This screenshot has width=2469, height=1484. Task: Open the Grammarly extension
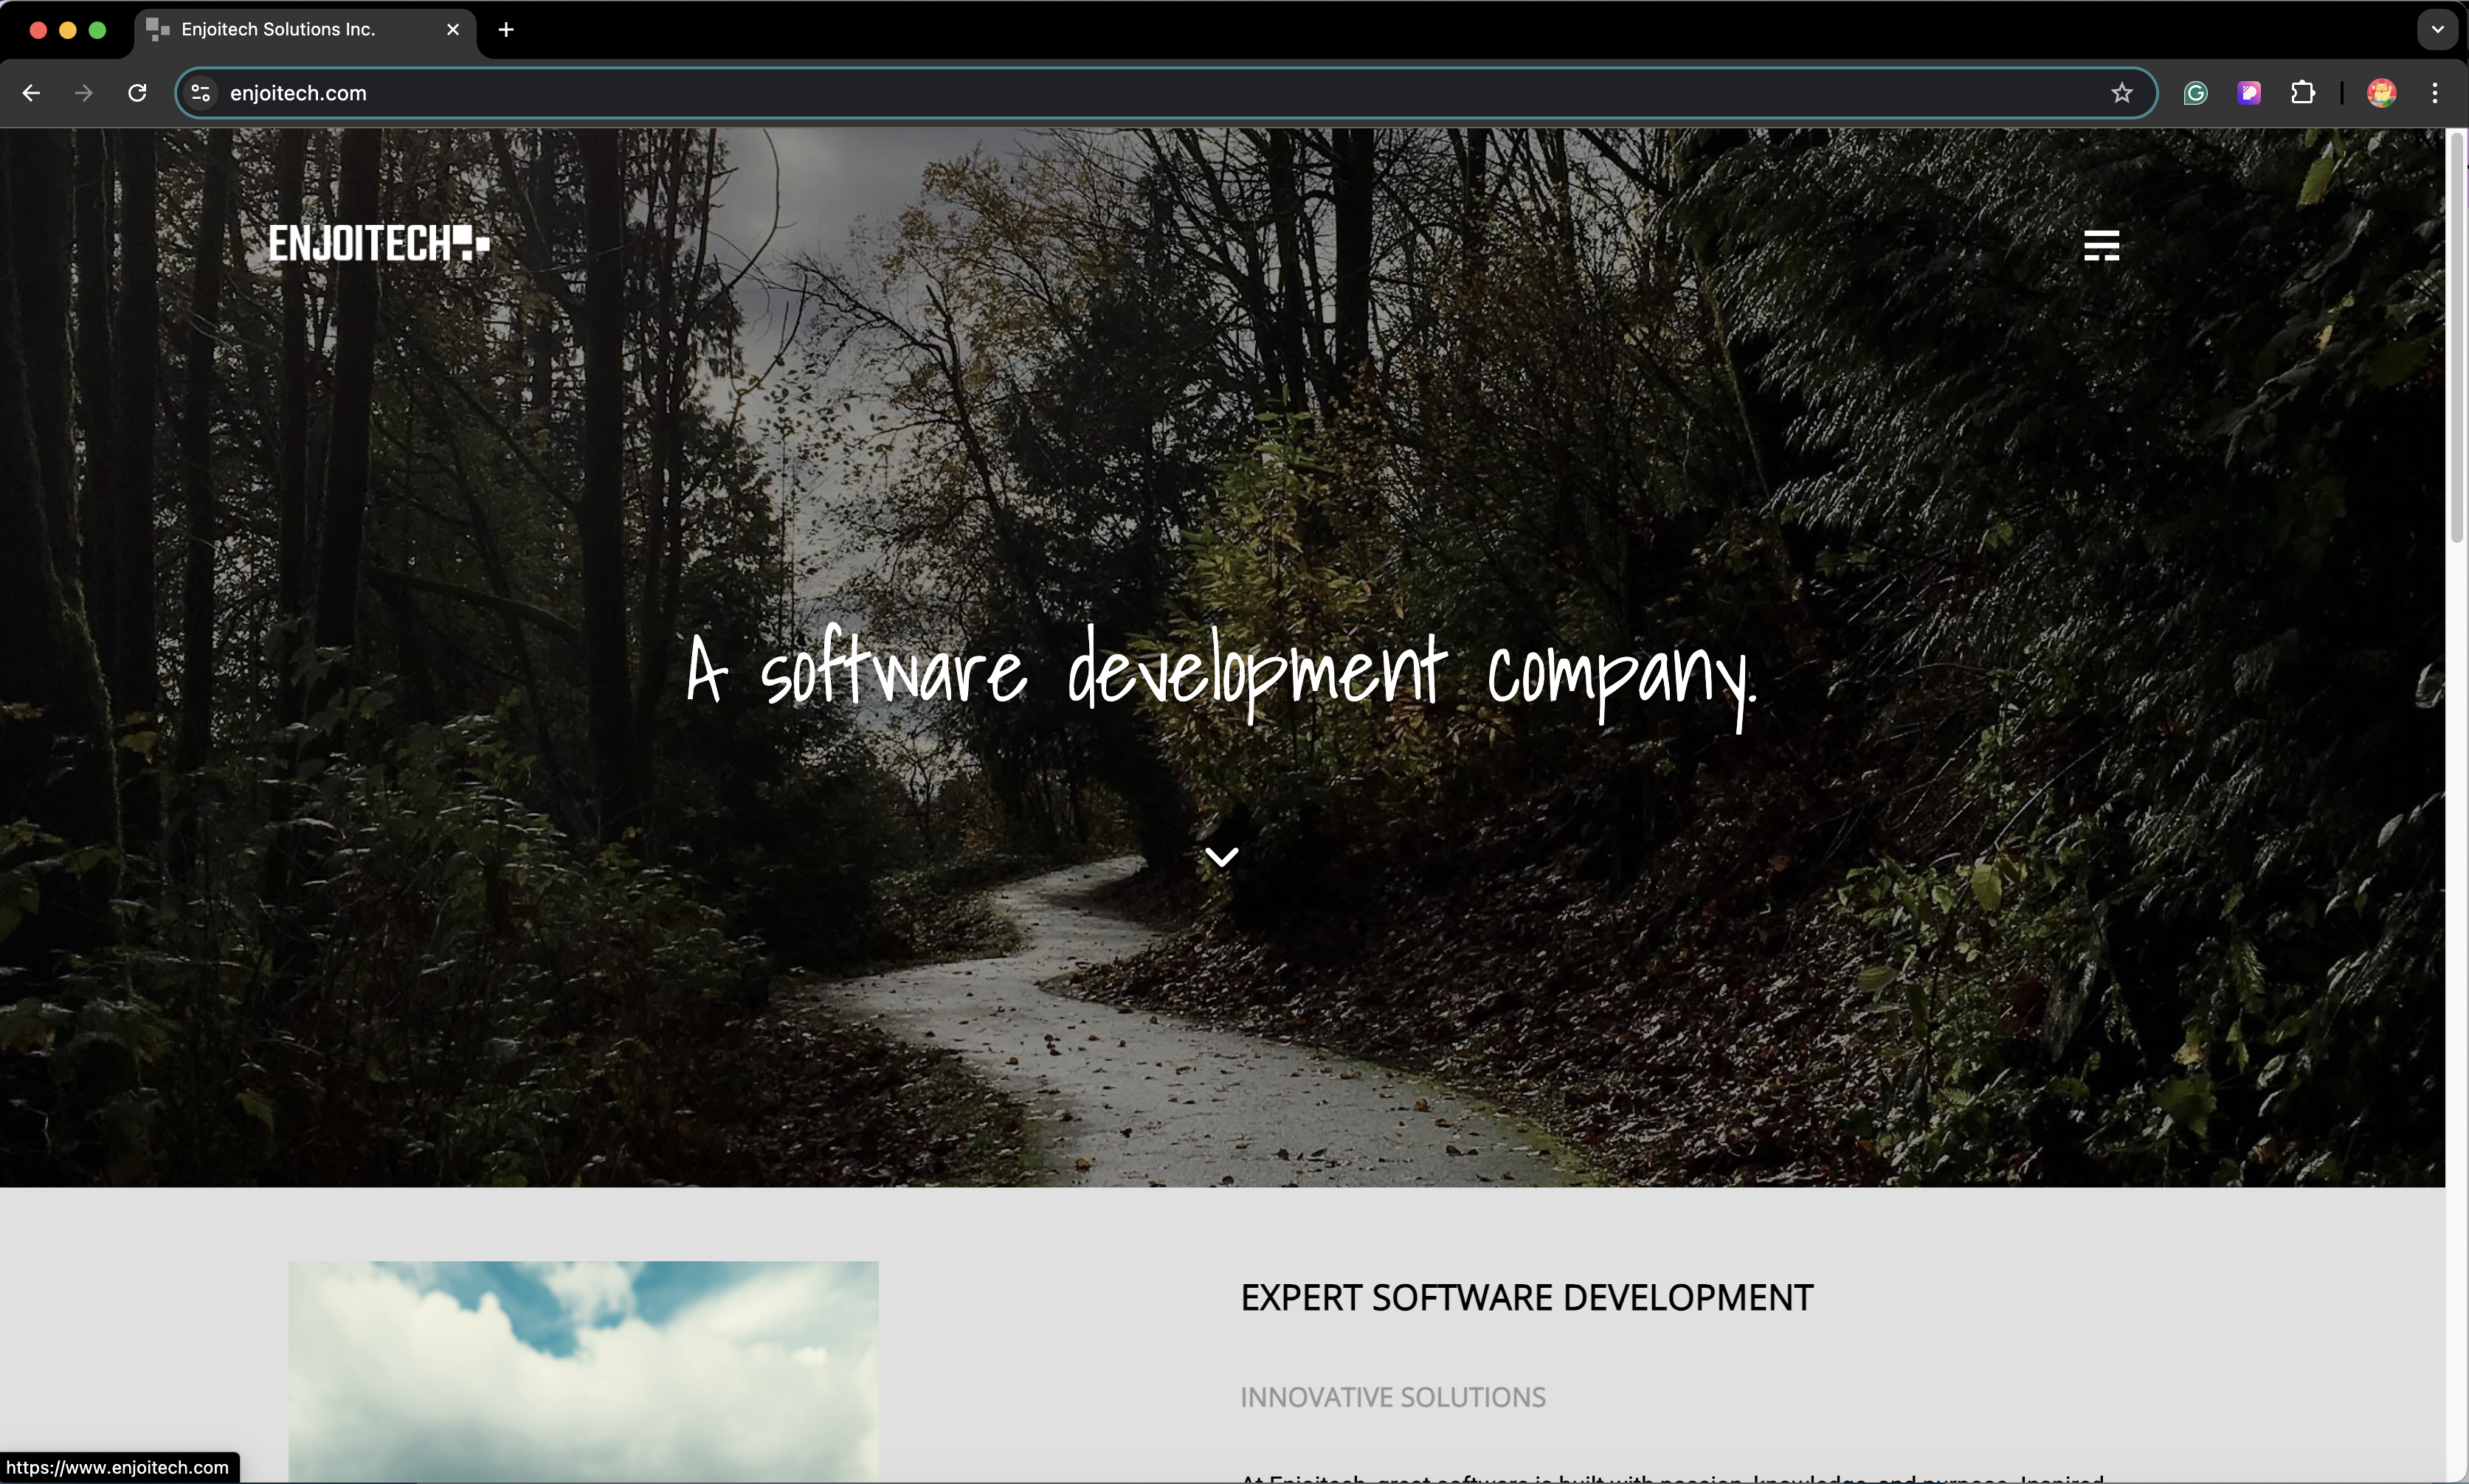coord(2195,93)
